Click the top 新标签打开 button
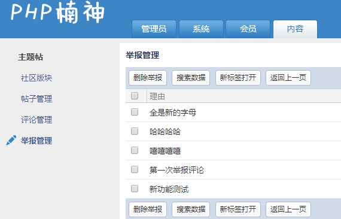This screenshot has height=219, width=341. click(x=238, y=78)
